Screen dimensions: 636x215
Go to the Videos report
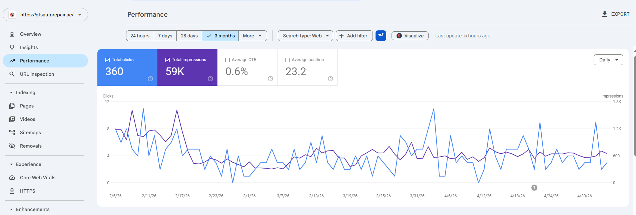tap(45, 119)
